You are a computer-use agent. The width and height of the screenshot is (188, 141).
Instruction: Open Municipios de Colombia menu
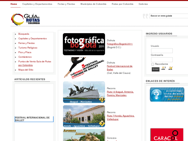tap(93, 4)
